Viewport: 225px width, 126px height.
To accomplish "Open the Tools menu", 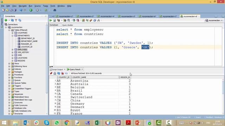I will (x=53, y=6).
